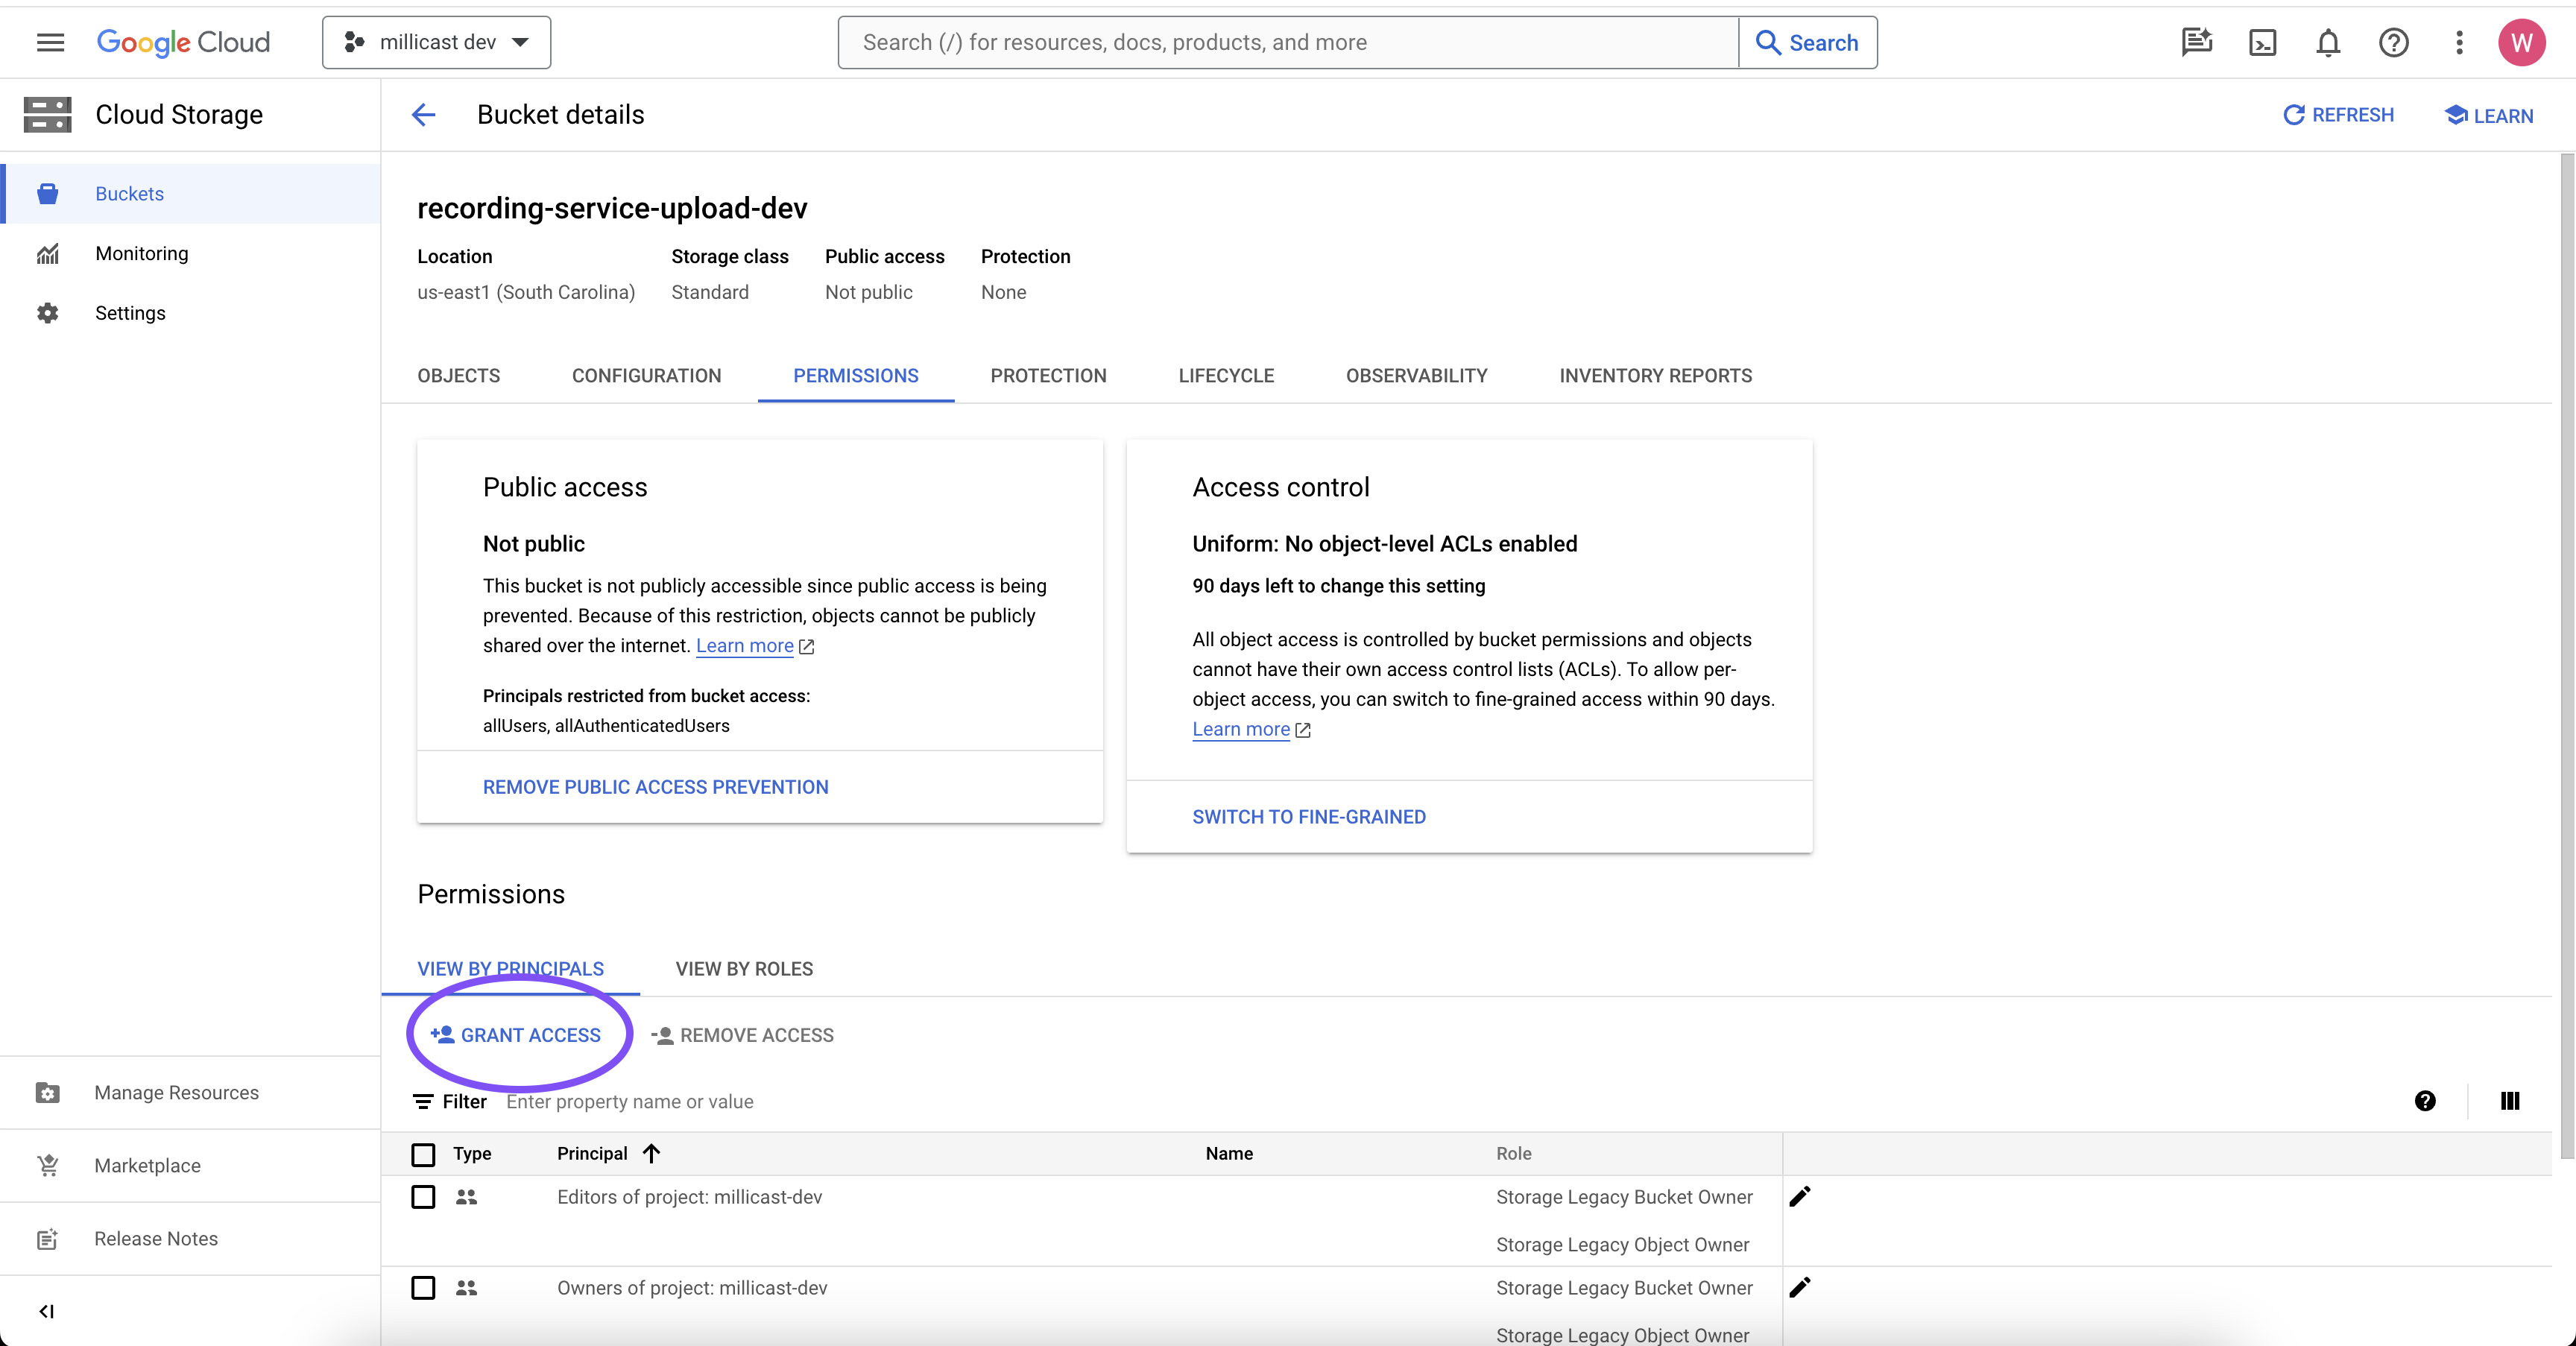Click the back arrow beside Bucket details
The height and width of the screenshot is (1346, 2576).
click(x=424, y=115)
